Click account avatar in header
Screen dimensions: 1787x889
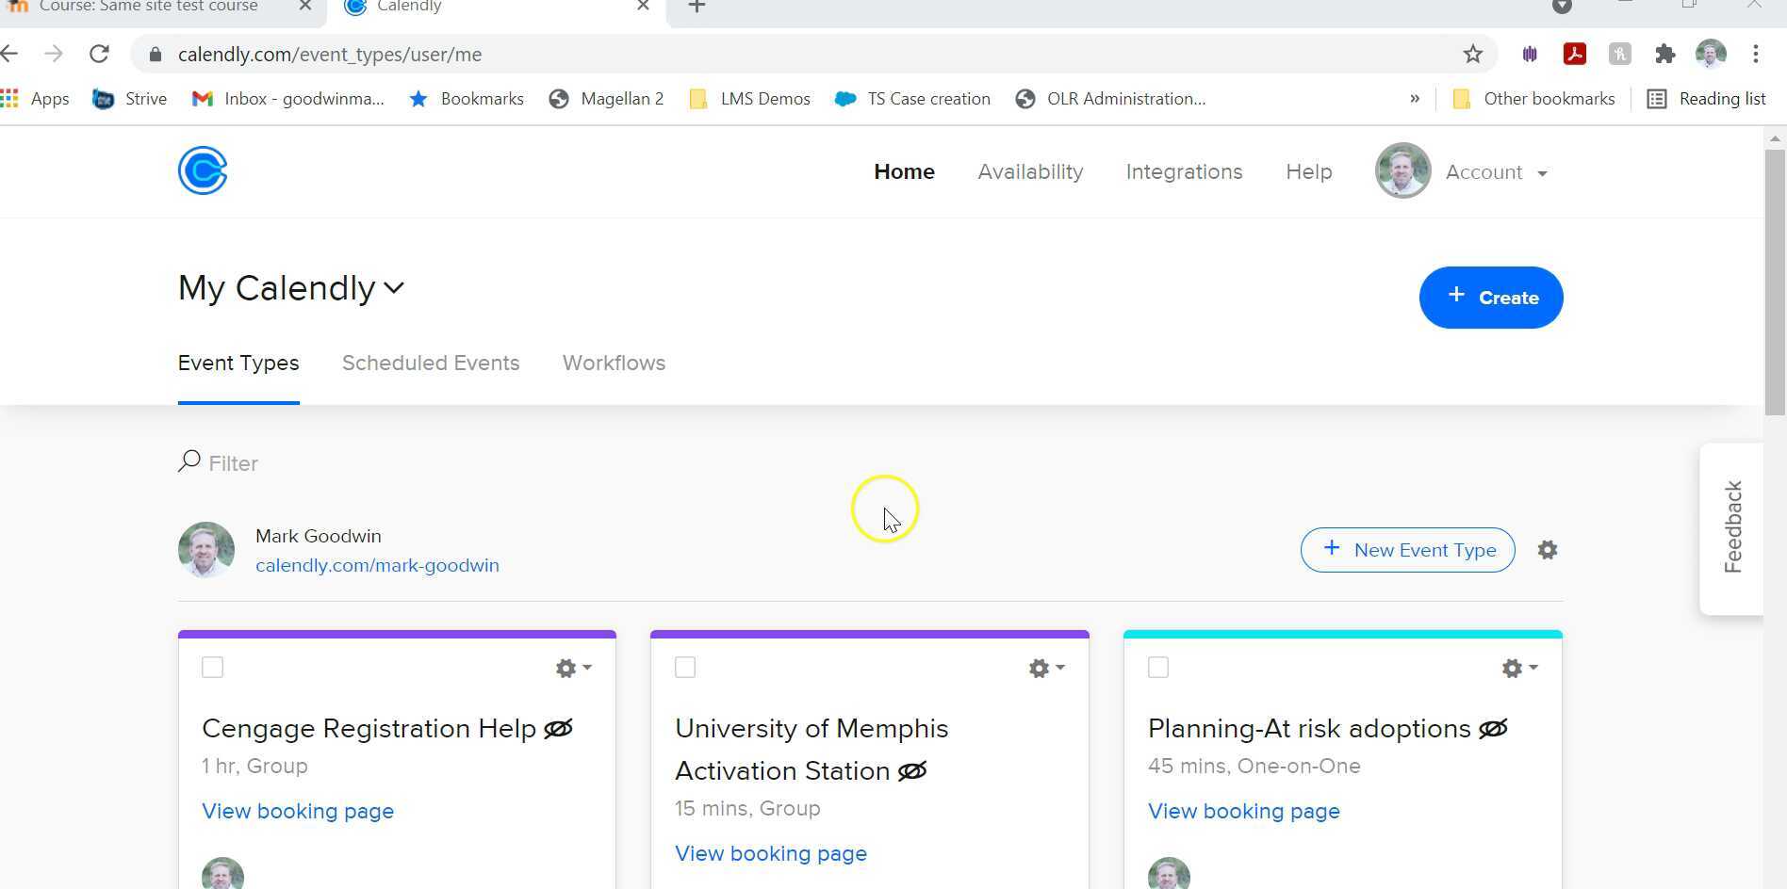pos(1403,170)
